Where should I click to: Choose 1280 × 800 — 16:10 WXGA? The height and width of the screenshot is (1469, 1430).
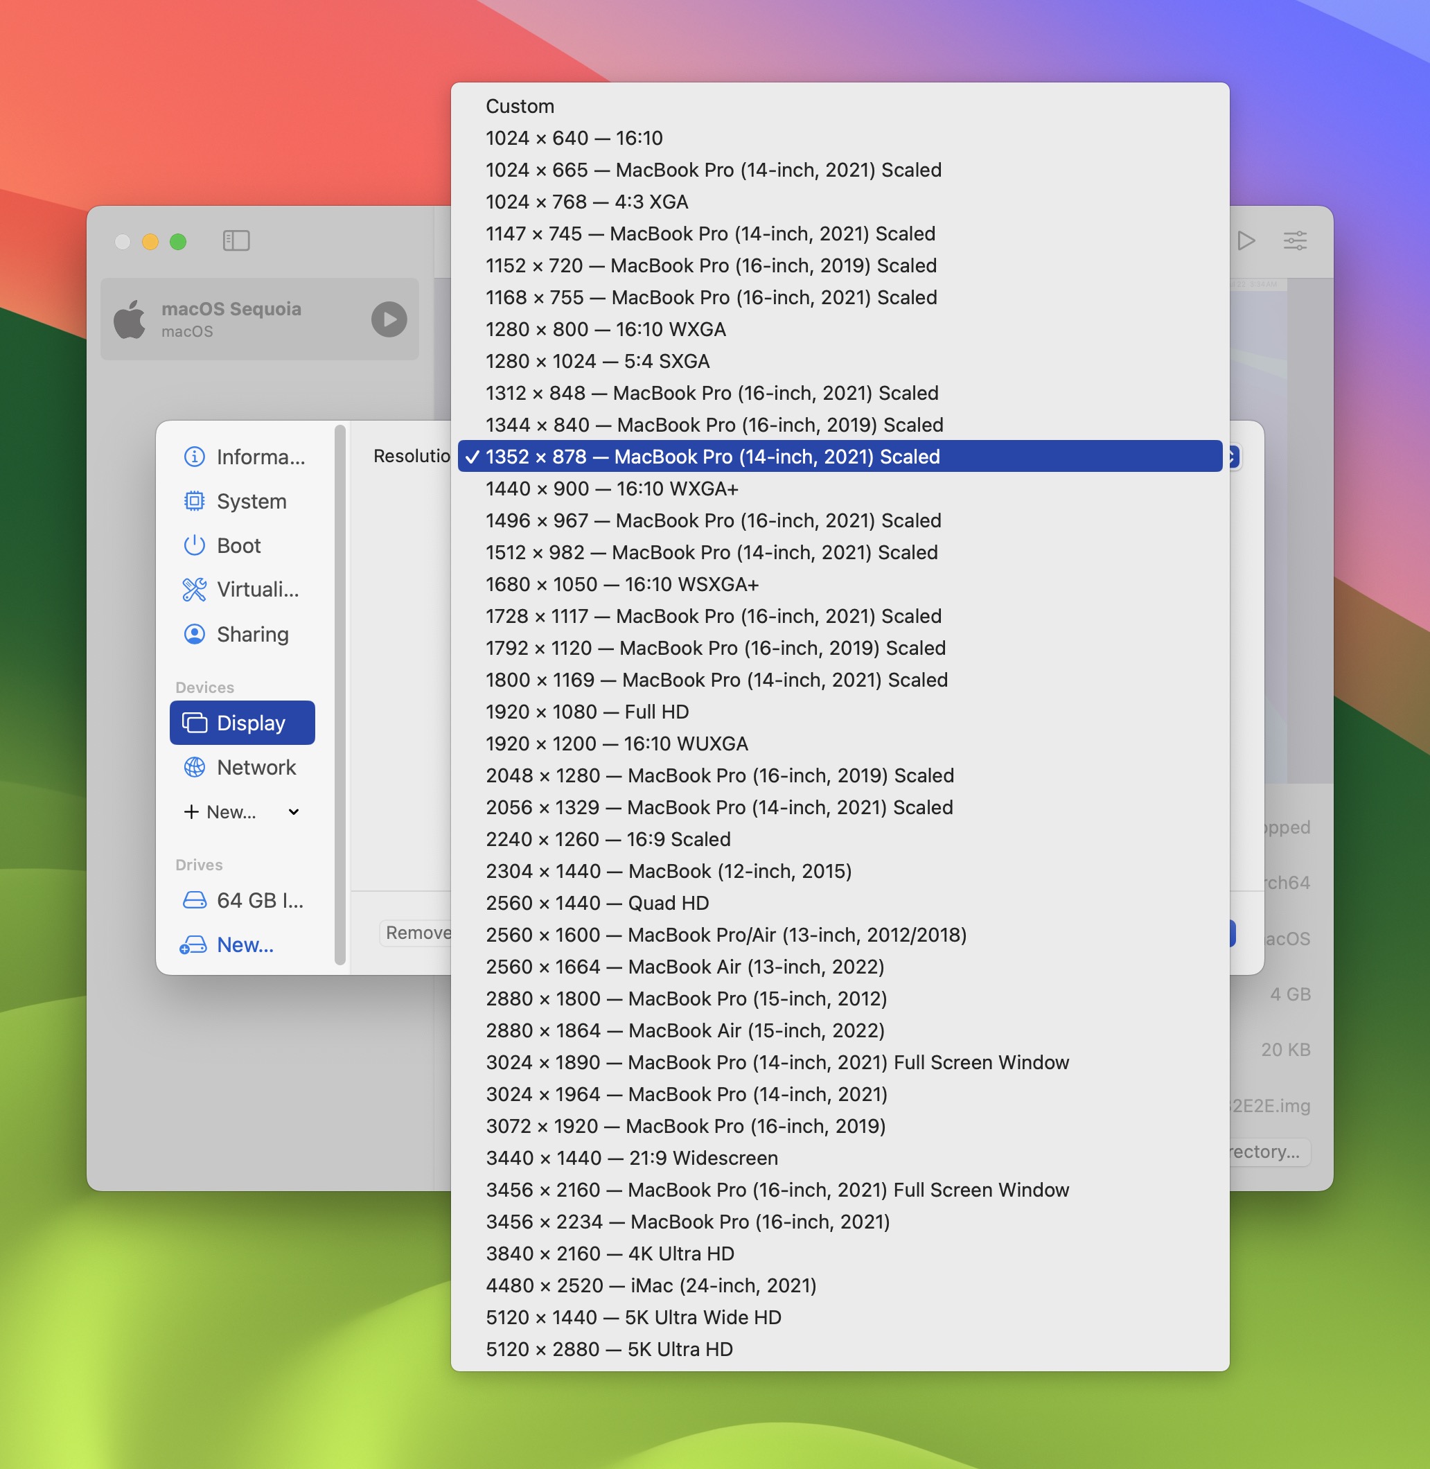tap(840, 330)
